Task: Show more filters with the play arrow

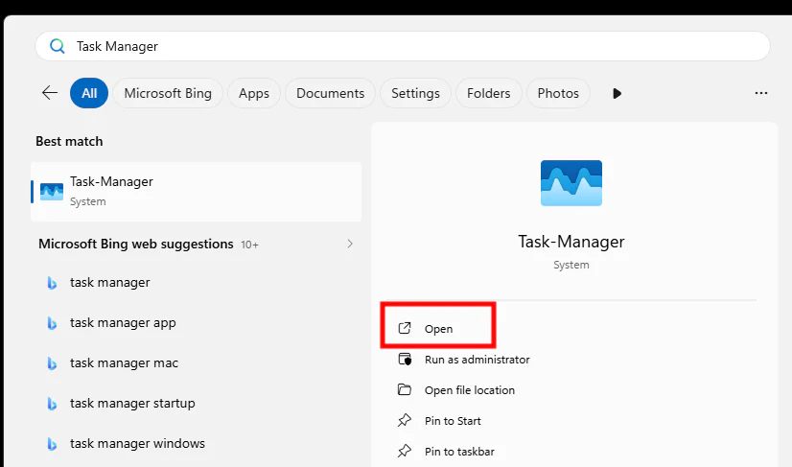Action: [617, 94]
